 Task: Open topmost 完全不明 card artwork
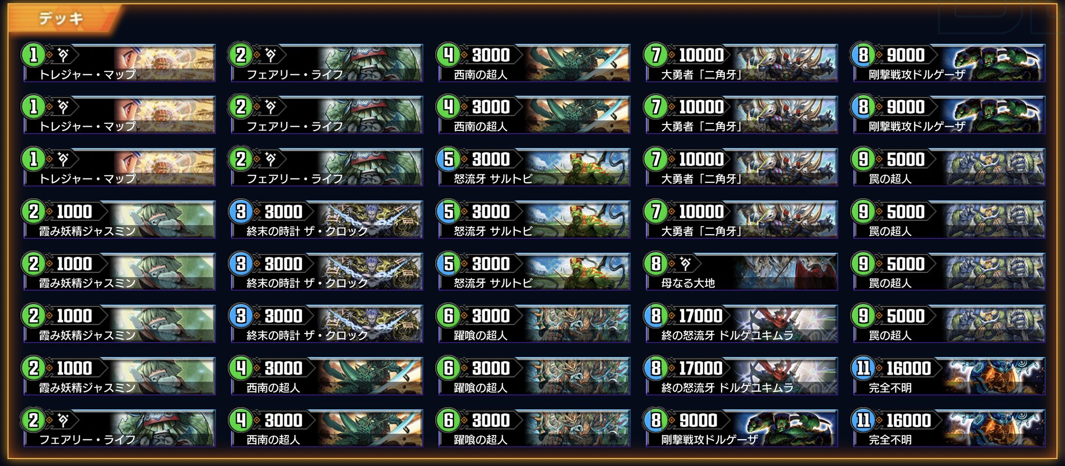993,376
